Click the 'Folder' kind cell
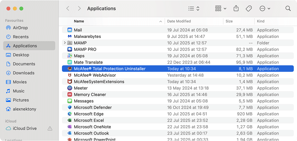Screen dimensions: 297x141 263,43
